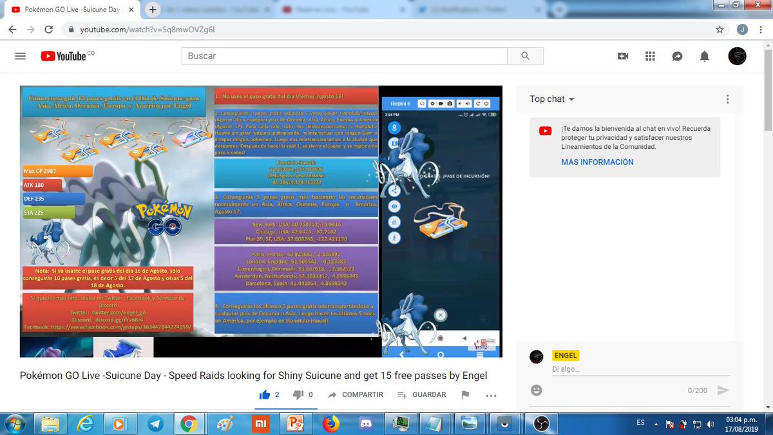Open Telegram from the taskbar
This screenshot has height=435, width=773.
(155, 423)
